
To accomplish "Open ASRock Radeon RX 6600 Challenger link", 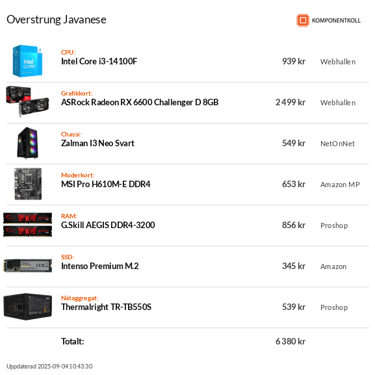I will 140,102.
